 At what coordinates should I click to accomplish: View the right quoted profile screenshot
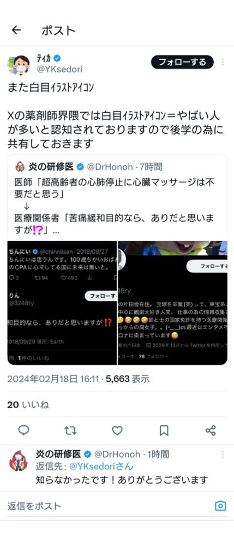(173, 303)
